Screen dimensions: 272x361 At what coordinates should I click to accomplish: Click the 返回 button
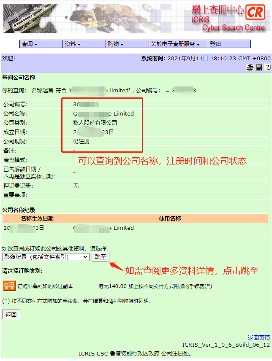[11, 315]
